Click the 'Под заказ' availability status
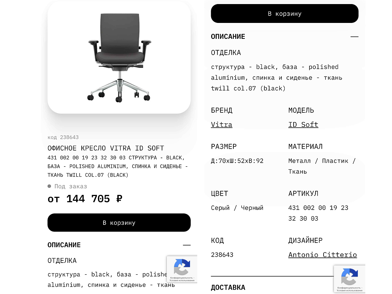Image resolution: width=392 pixels, height=294 pixels. point(71,186)
